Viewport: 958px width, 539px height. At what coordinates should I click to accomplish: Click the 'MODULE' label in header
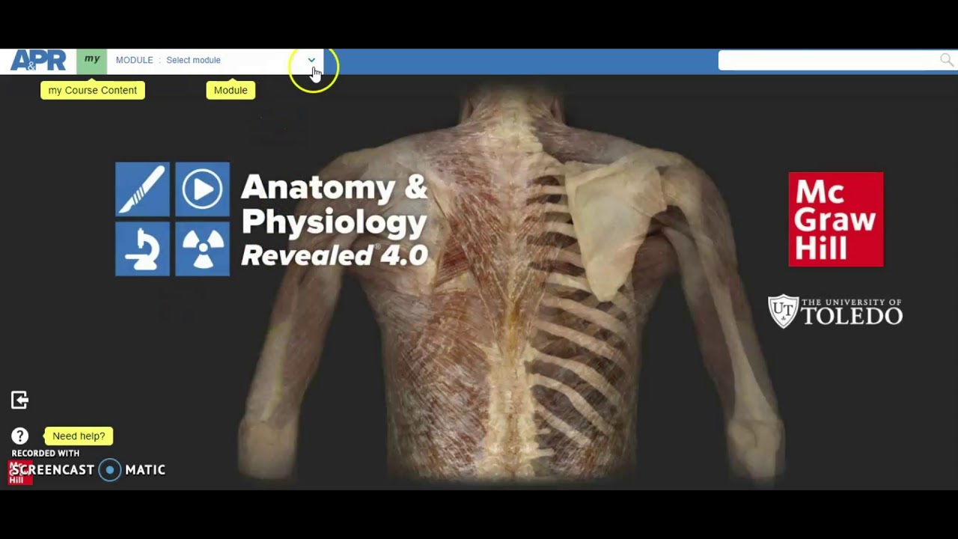[x=134, y=60]
